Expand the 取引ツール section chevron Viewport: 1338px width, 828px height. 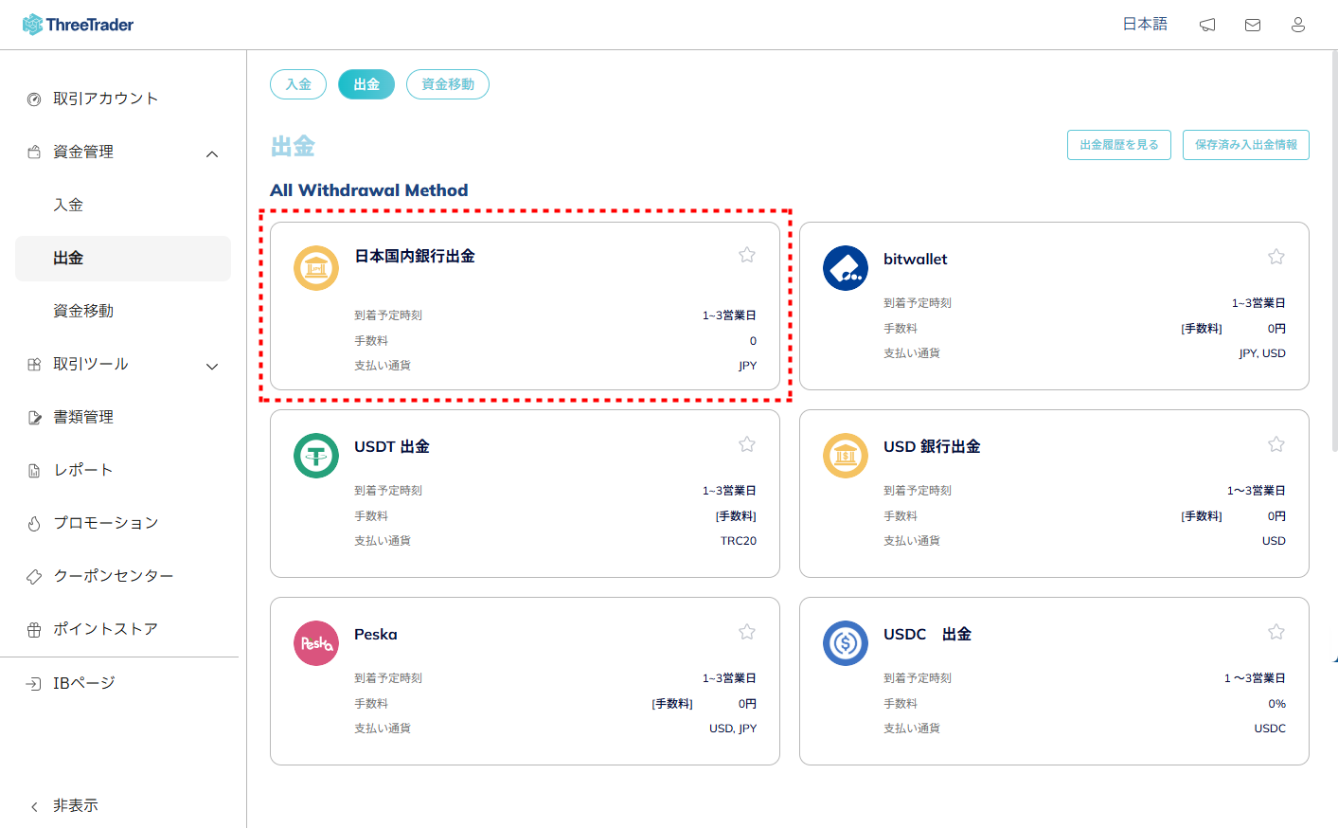(212, 367)
